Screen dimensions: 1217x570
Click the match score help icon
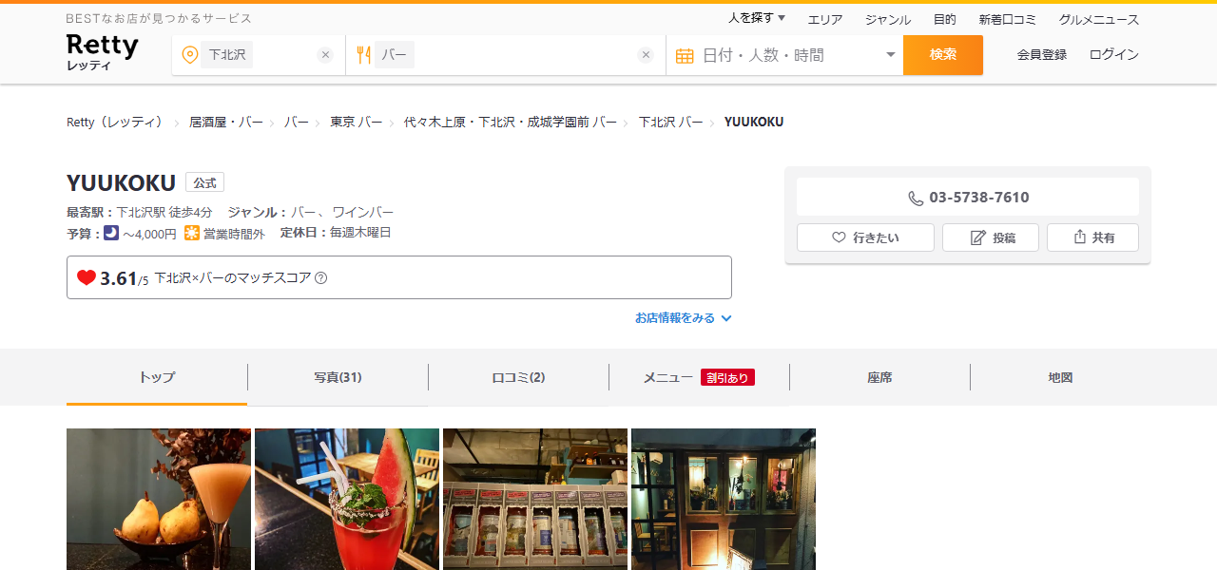pos(321,278)
